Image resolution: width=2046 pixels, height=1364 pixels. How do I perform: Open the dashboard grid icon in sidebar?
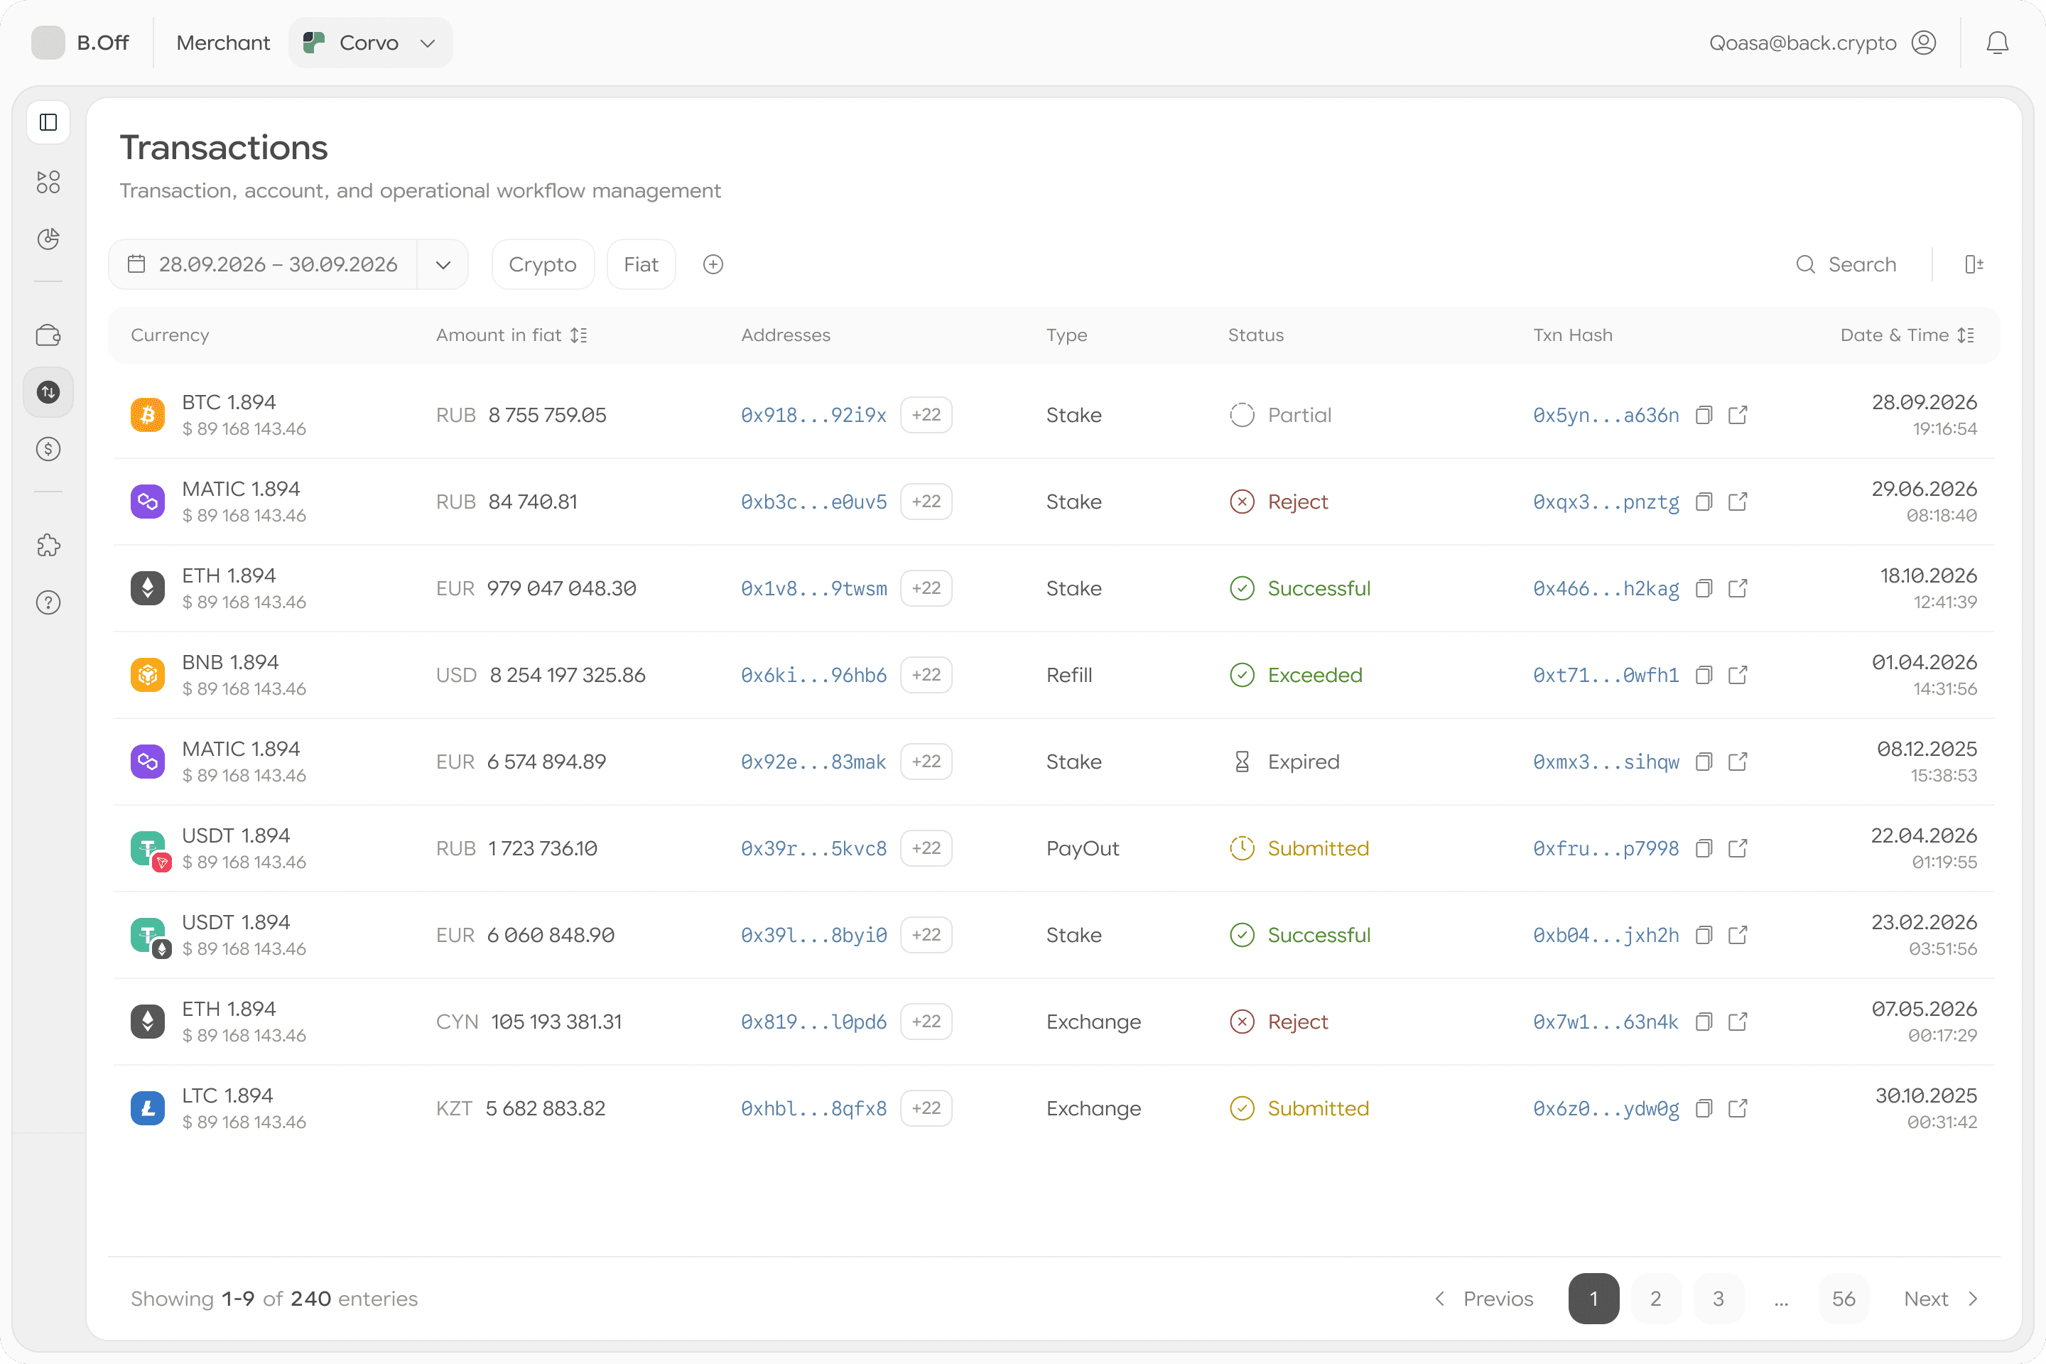click(49, 182)
